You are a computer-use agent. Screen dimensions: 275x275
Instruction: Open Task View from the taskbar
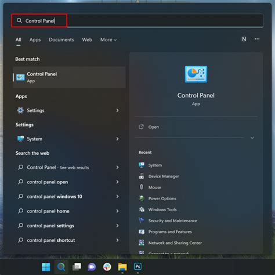pyautogui.click(x=77, y=267)
